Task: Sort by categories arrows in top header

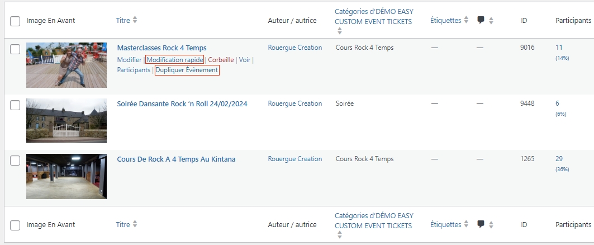Action: click(339, 31)
